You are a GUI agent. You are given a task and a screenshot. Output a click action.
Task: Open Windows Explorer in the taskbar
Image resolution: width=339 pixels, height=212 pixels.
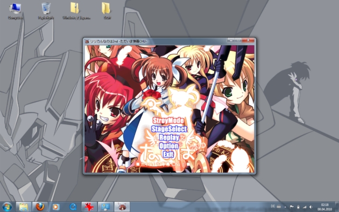24,207
